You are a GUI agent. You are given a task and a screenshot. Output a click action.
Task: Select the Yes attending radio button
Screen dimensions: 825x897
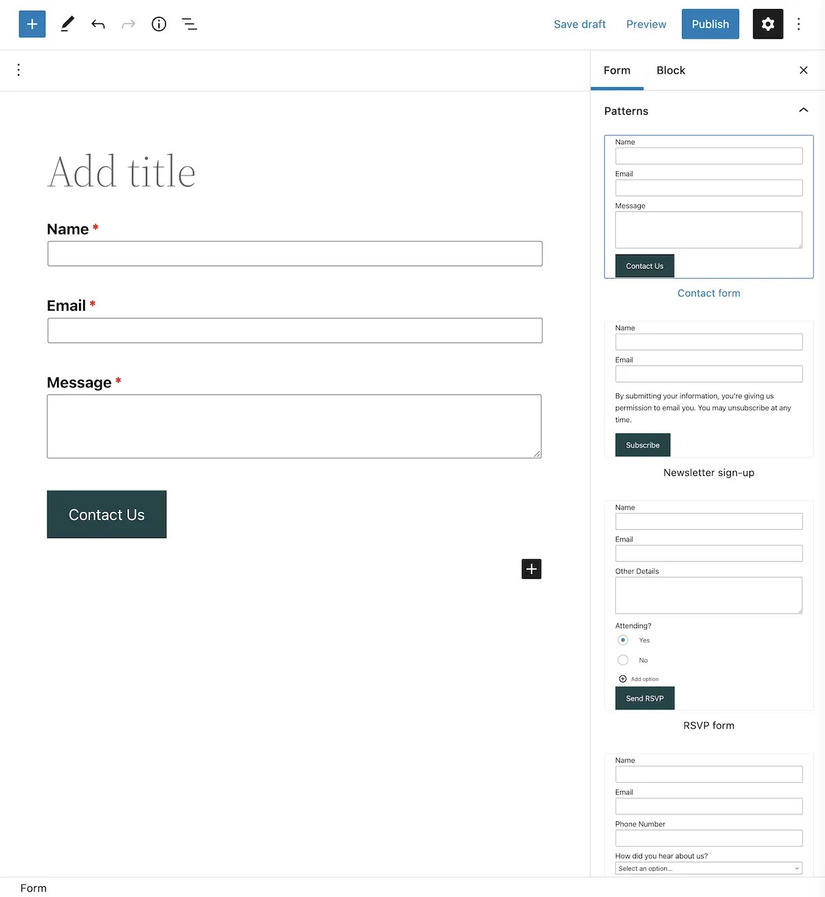(x=623, y=640)
